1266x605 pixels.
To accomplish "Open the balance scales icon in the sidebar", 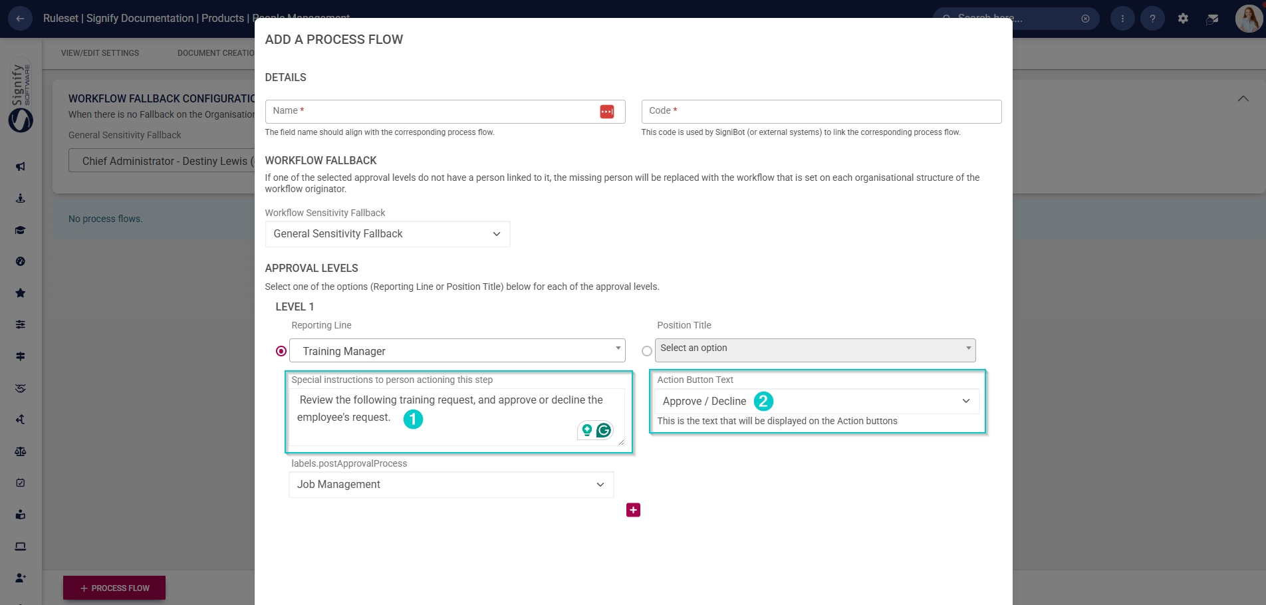I will coord(21,451).
